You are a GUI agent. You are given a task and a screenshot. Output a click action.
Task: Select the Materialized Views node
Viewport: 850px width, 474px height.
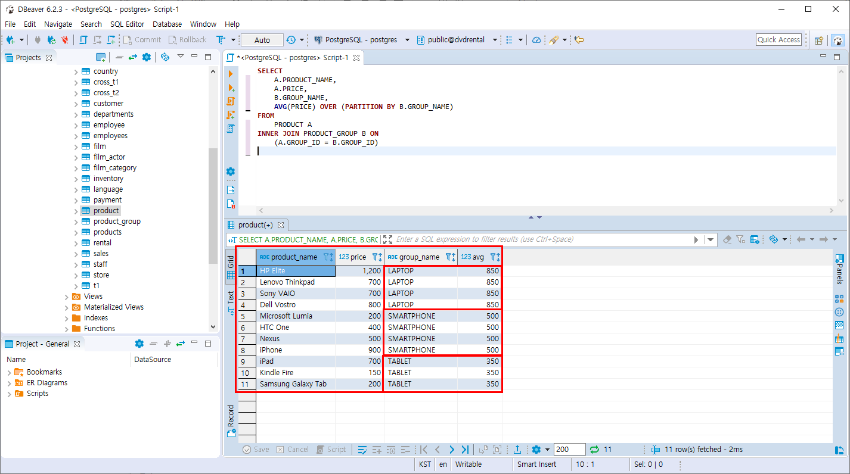coord(113,307)
